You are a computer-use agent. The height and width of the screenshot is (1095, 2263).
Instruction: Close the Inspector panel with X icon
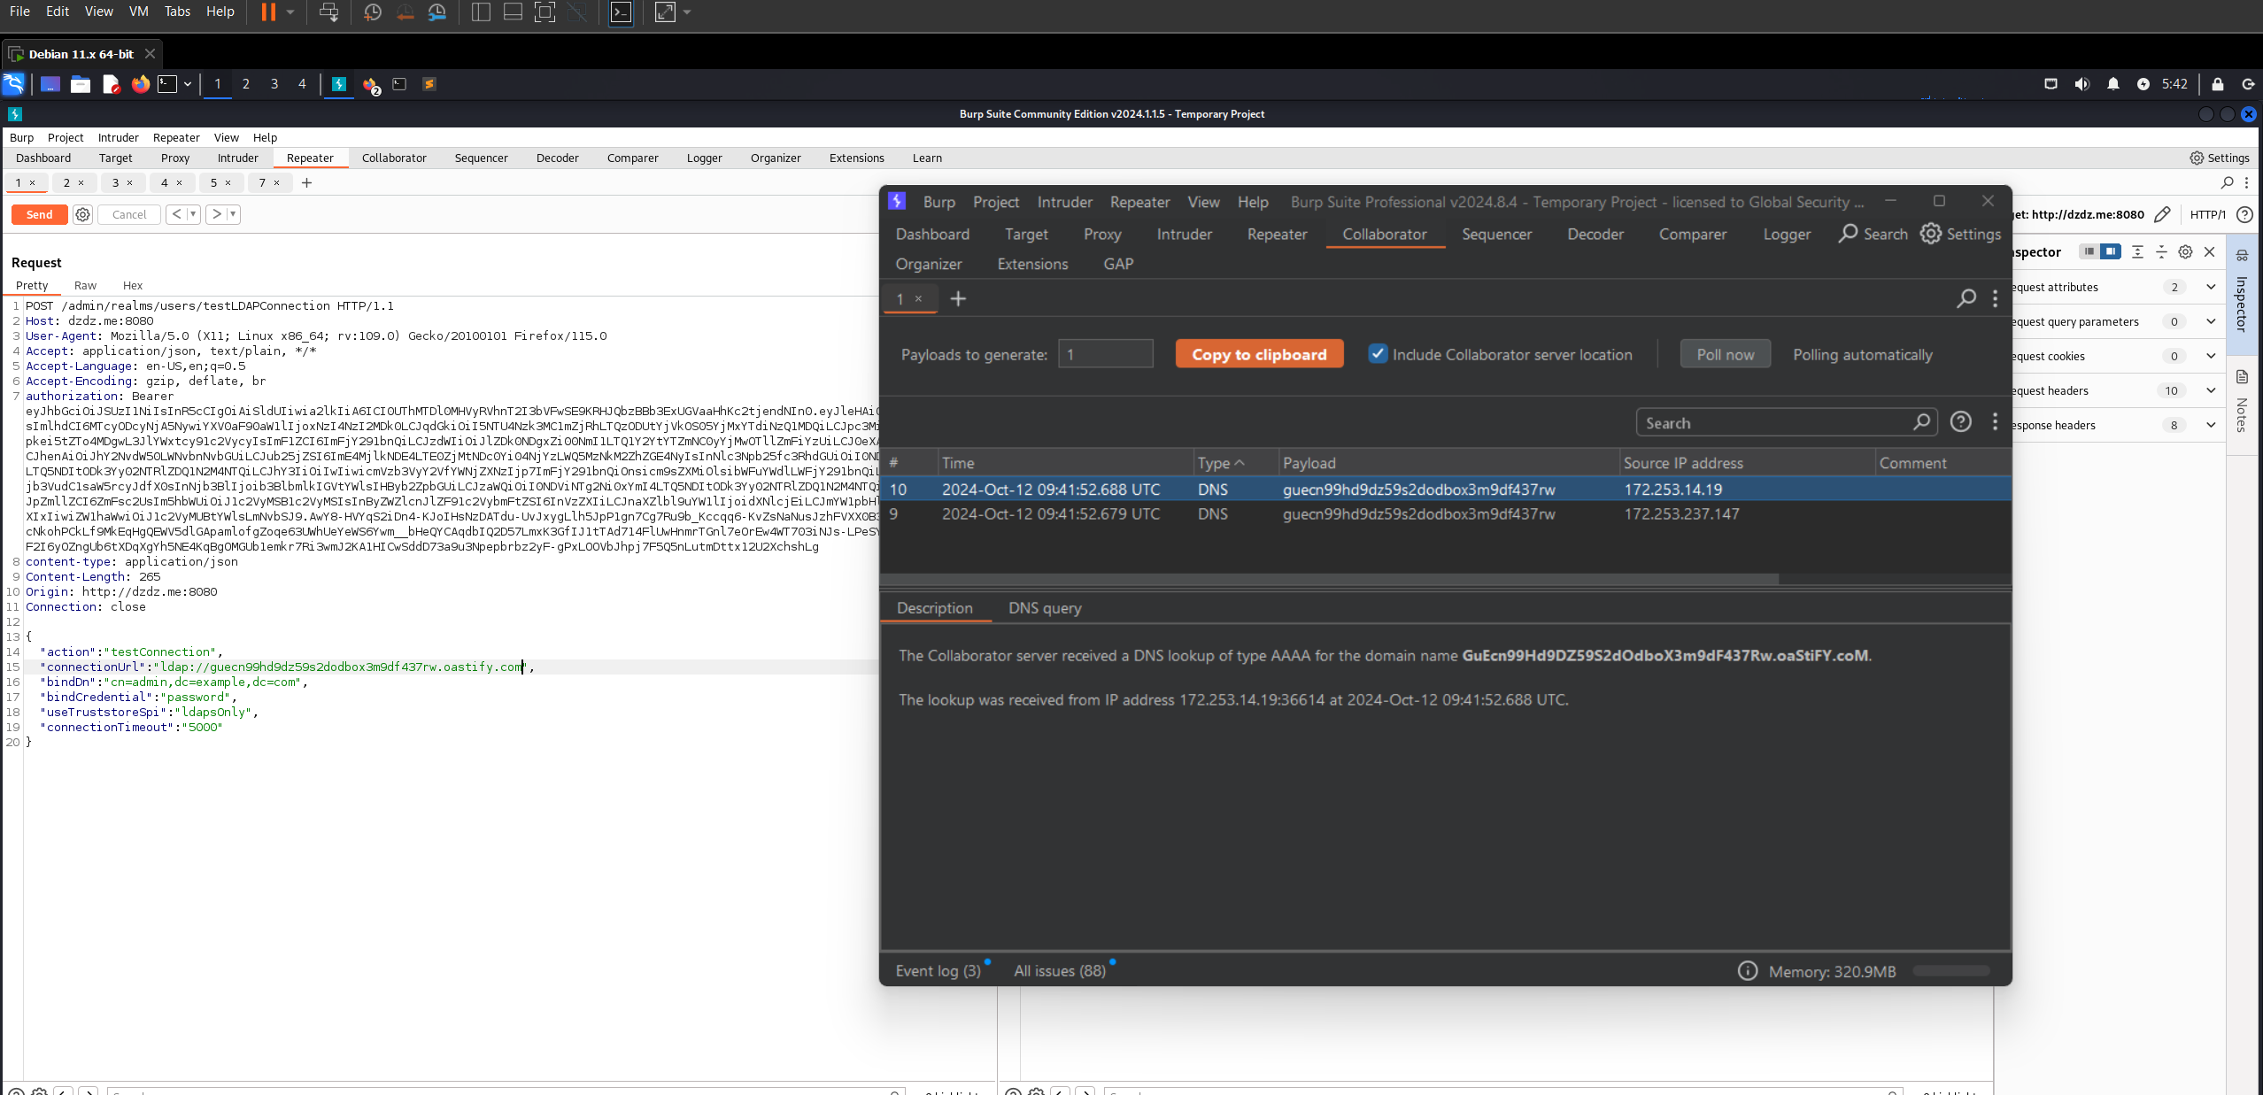[2210, 252]
